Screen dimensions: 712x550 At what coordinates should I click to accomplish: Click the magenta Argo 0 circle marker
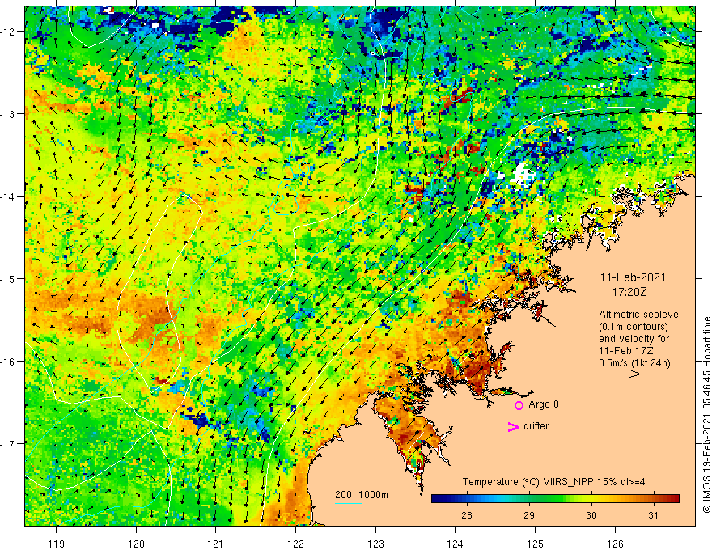click(519, 405)
